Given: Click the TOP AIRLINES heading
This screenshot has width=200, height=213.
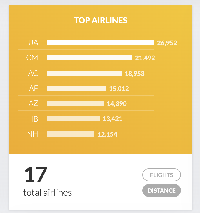Looking at the screenshot, I should 101,20.
